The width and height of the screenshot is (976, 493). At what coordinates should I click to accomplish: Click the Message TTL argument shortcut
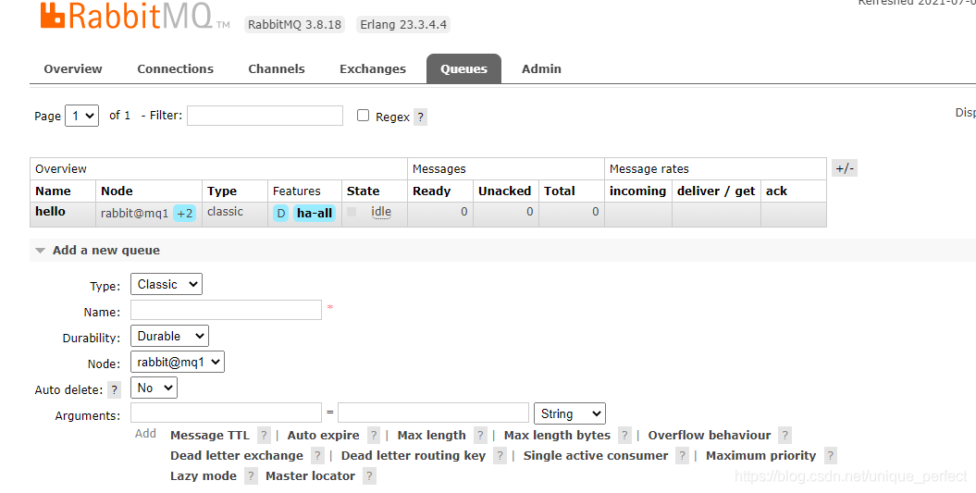tap(210, 436)
